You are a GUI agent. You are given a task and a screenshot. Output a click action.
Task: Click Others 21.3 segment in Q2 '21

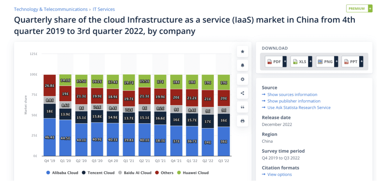coord(144,96)
